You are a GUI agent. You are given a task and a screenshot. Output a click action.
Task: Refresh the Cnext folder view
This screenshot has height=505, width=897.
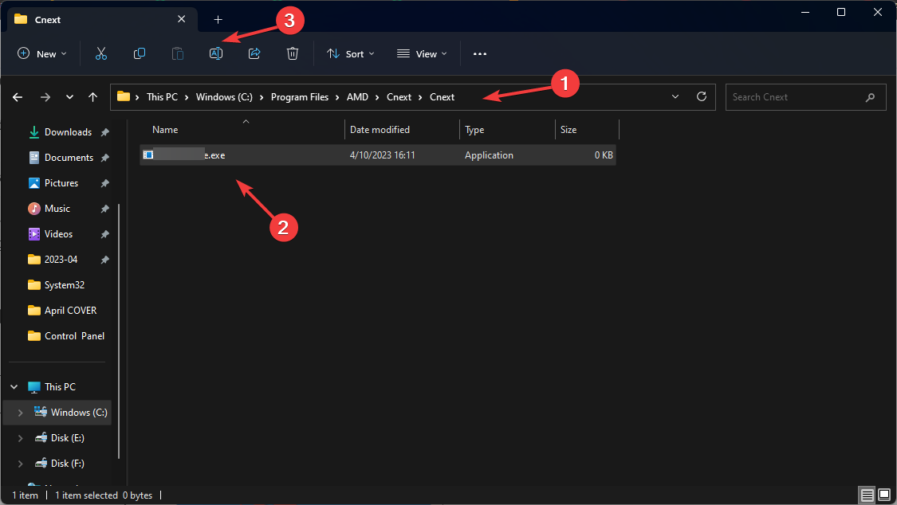(x=702, y=96)
